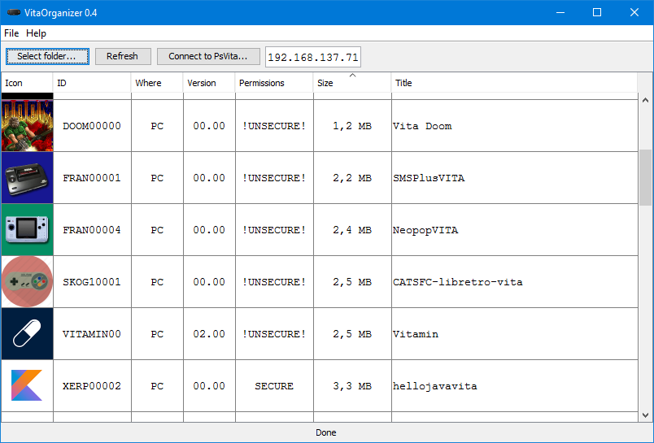Image resolution: width=654 pixels, height=443 pixels.
Task: Select the SMSPlusVITA console icon
Action: pos(27,178)
